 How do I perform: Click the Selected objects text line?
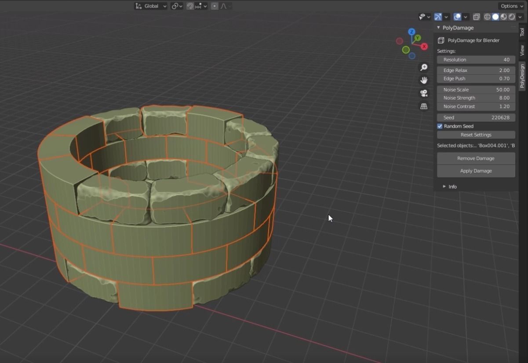click(476, 146)
